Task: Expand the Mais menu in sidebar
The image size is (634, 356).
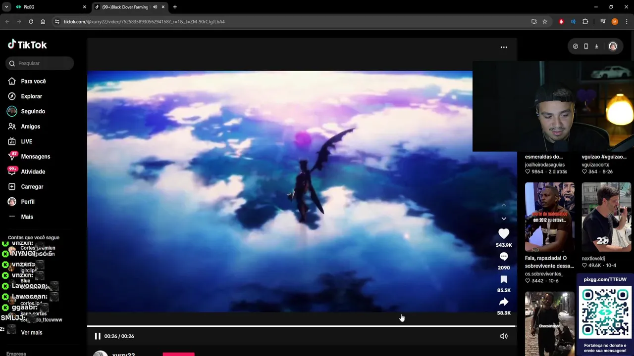Action: tap(27, 217)
